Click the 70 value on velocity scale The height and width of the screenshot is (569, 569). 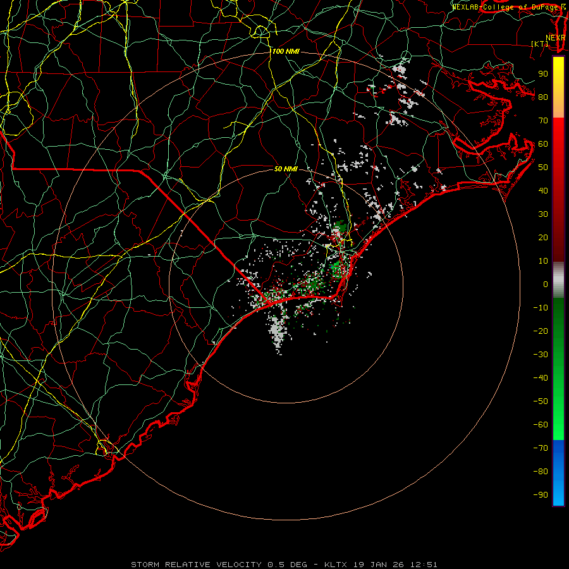543,121
